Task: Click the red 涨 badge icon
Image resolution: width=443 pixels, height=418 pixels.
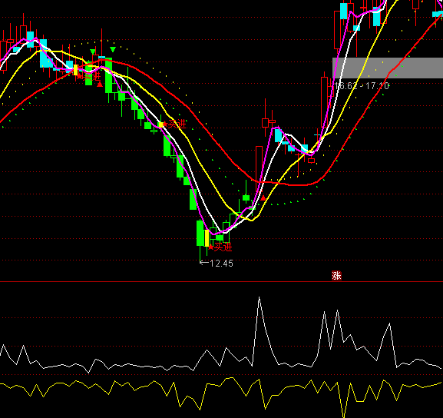Action: click(336, 275)
